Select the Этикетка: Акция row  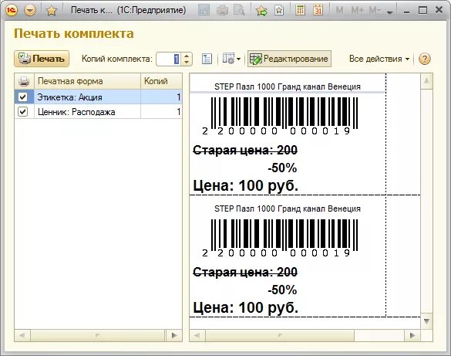(98, 97)
